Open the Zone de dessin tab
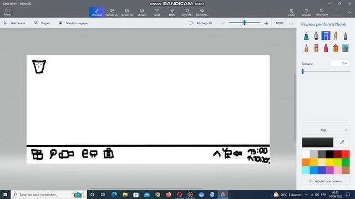 pos(187,12)
